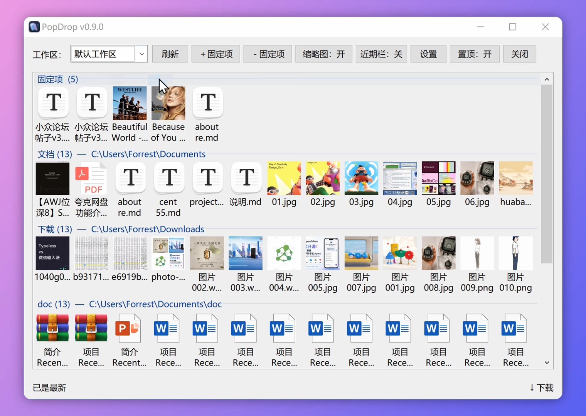Click the vertical scrollbar thumb
The width and height of the screenshot is (586, 416).
pyautogui.click(x=547, y=174)
